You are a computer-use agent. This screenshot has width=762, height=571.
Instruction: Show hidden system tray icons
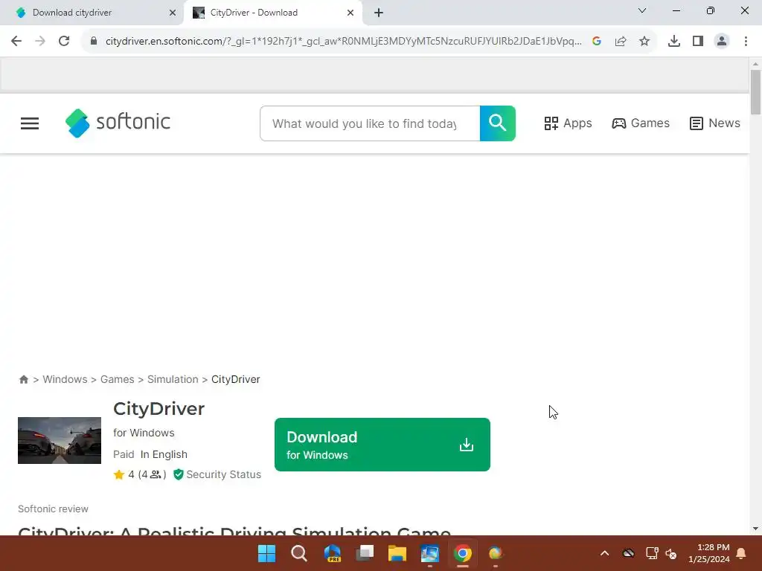pos(604,553)
